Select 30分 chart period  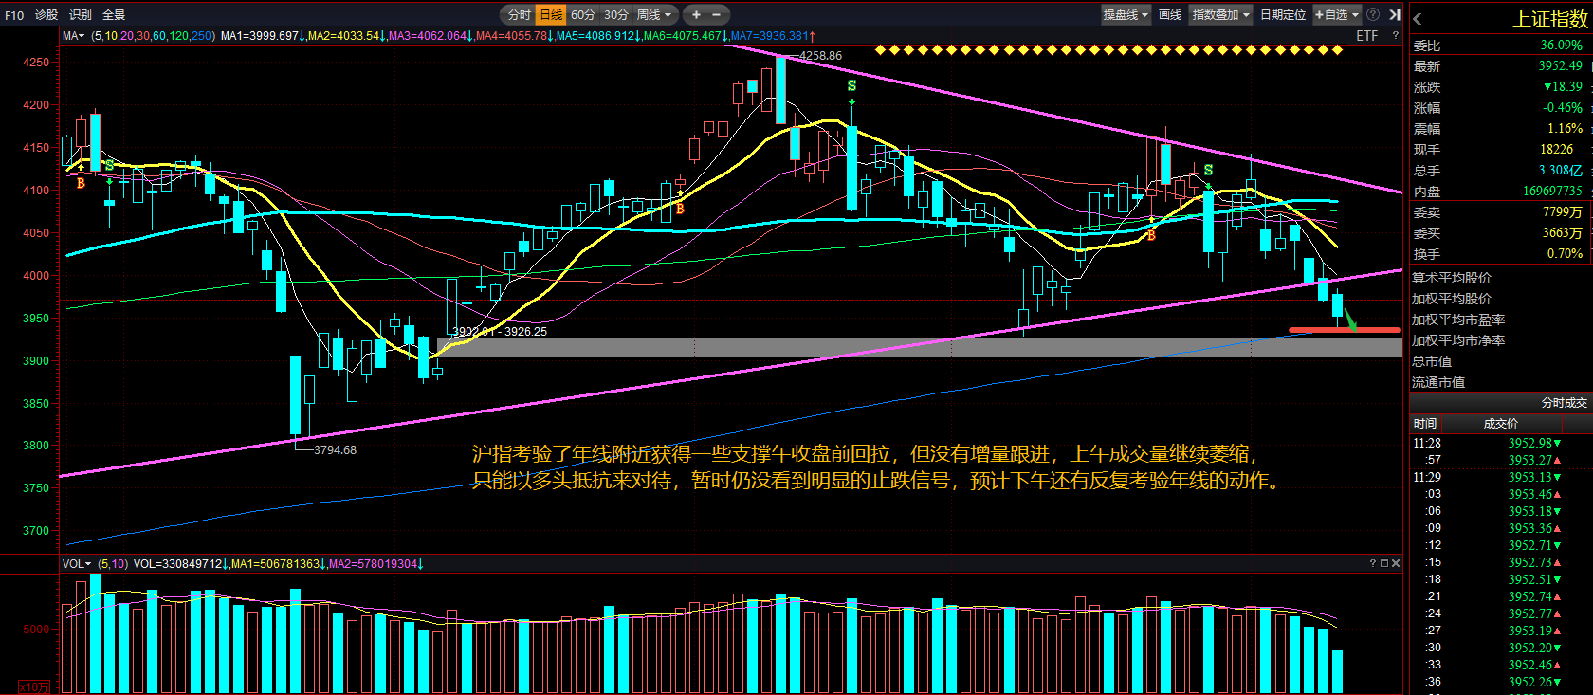[616, 14]
